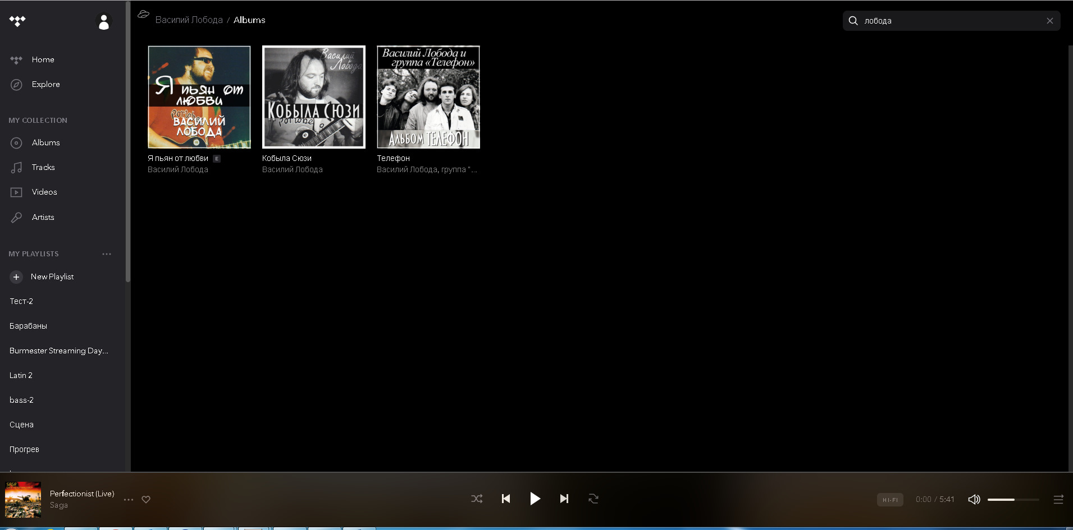Skip to previous track
This screenshot has height=530, width=1073.
click(506, 499)
